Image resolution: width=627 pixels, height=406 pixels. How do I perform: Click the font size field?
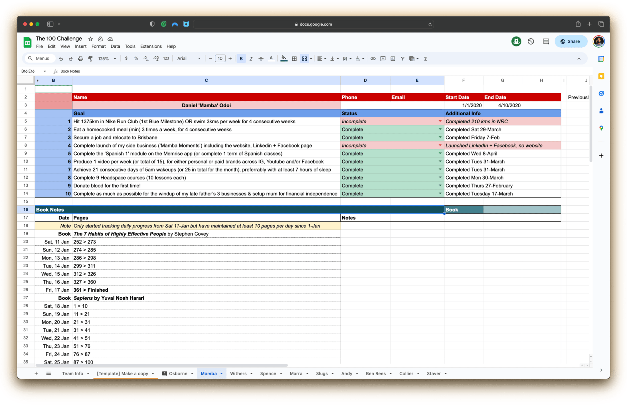pyautogui.click(x=220, y=58)
